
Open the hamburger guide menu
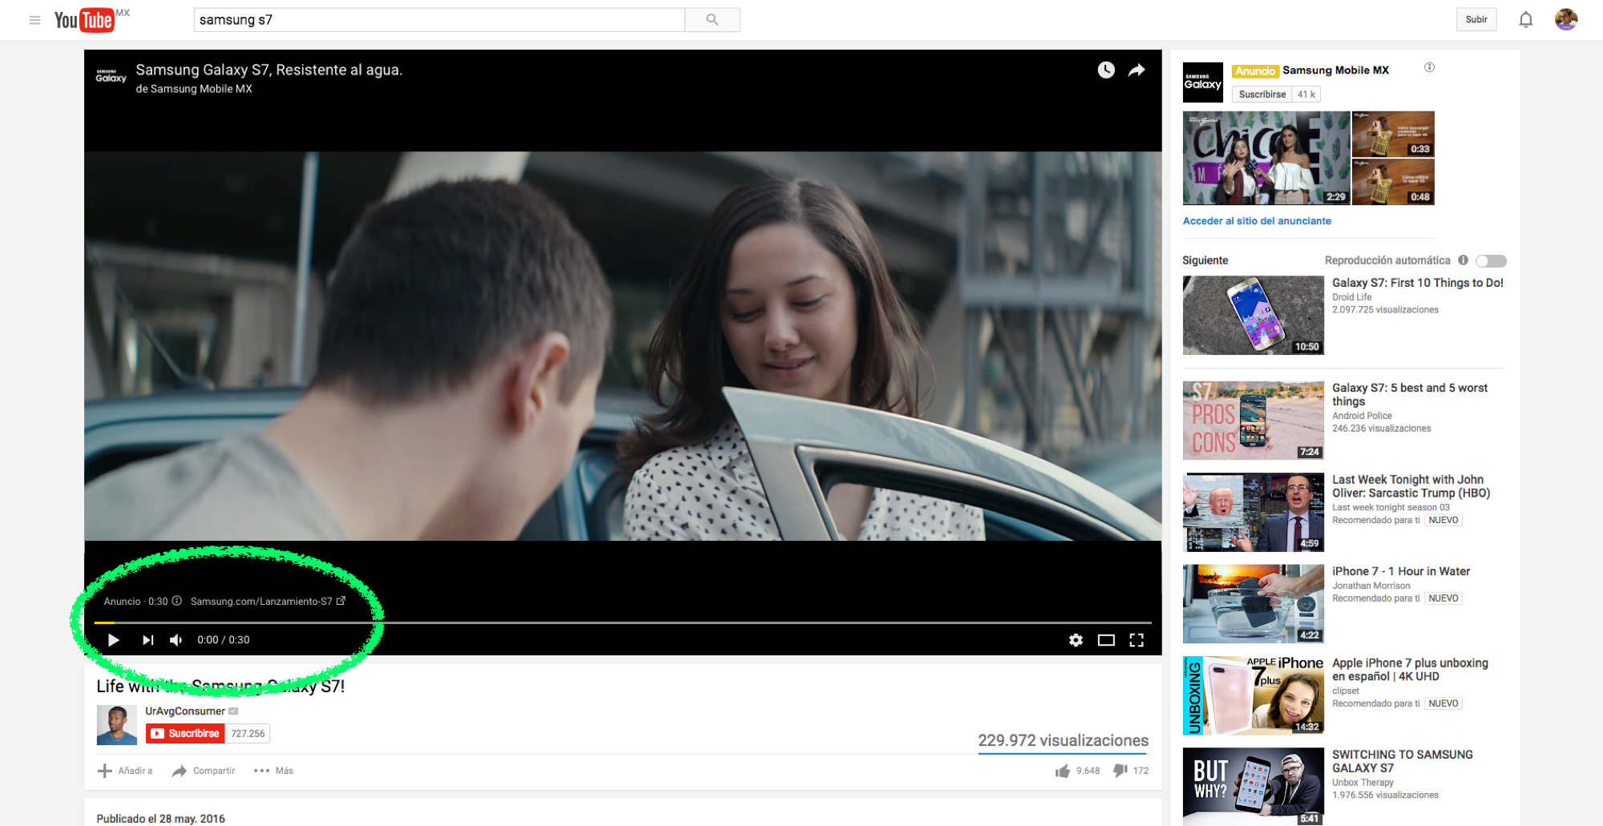pyautogui.click(x=34, y=20)
